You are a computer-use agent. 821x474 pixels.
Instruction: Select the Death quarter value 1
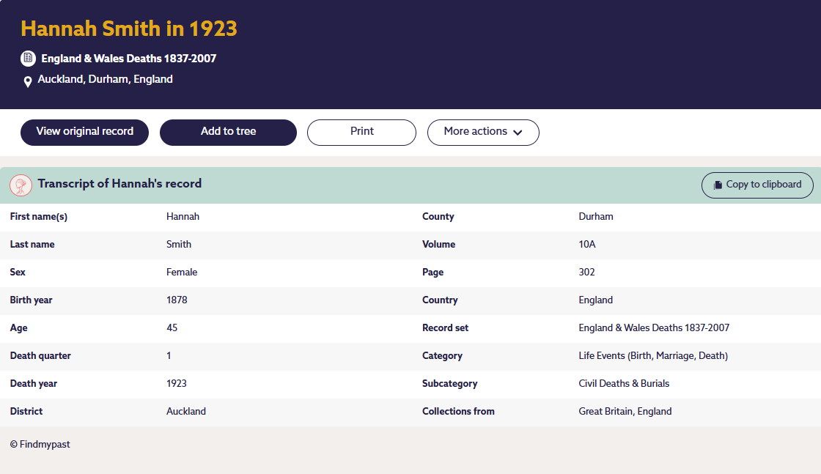tap(169, 356)
